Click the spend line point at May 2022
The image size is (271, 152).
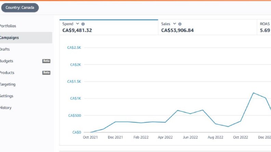pos(178,110)
